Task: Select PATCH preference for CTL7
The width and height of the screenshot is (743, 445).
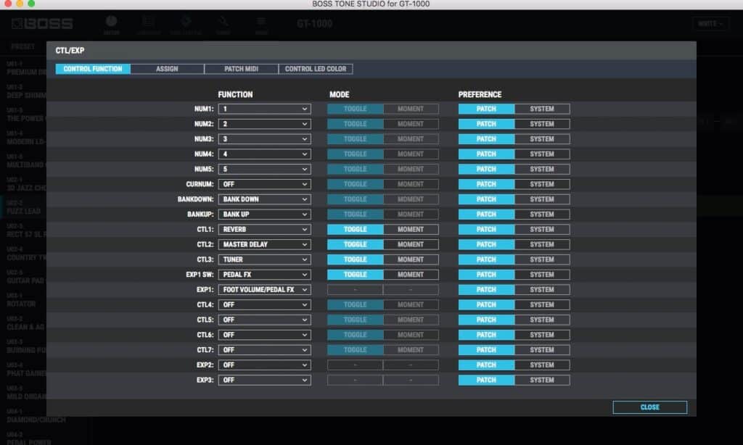Action: tap(486, 350)
